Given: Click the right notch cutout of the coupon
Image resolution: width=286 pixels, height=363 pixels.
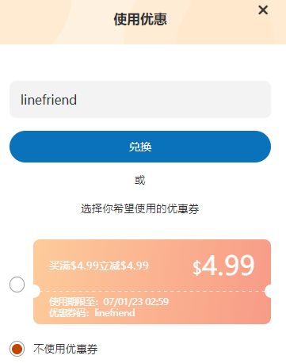Looking at the screenshot, I should (x=268, y=291).
